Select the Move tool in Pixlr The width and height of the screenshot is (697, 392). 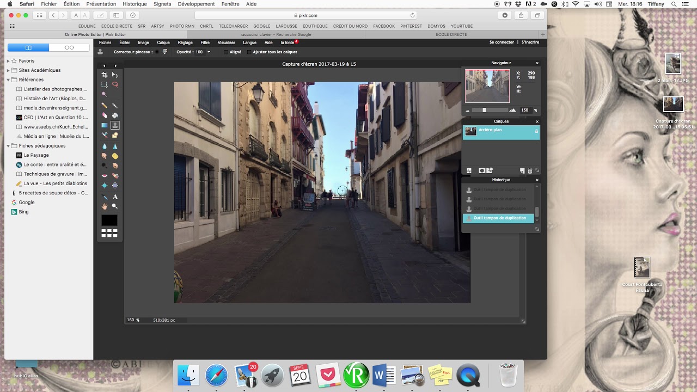pos(115,75)
